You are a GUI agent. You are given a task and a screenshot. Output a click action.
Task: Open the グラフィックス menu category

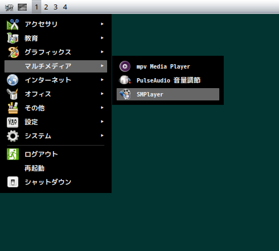click(56, 52)
